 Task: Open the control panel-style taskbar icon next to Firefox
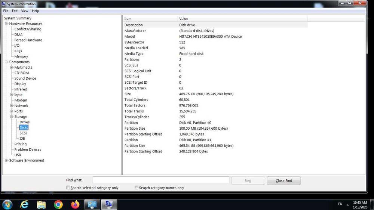pos(92,204)
